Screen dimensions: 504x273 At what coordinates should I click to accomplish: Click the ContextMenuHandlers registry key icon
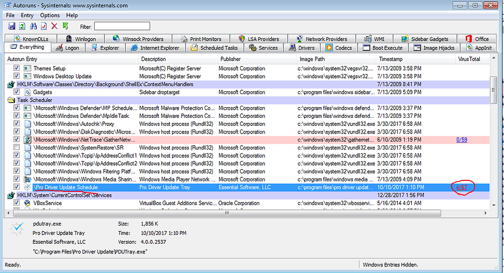(11, 85)
